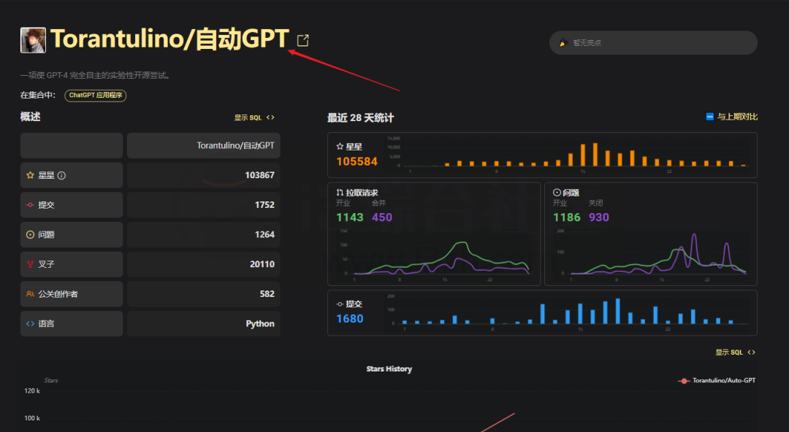Screen dimensions: 789x432
Task: Select the Python language value
Action: [260, 323]
